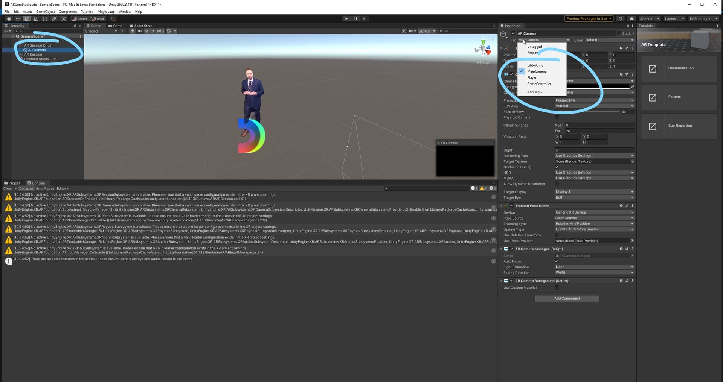Open cloud services icon
The height and width of the screenshot is (382, 723).
[631, 19]
